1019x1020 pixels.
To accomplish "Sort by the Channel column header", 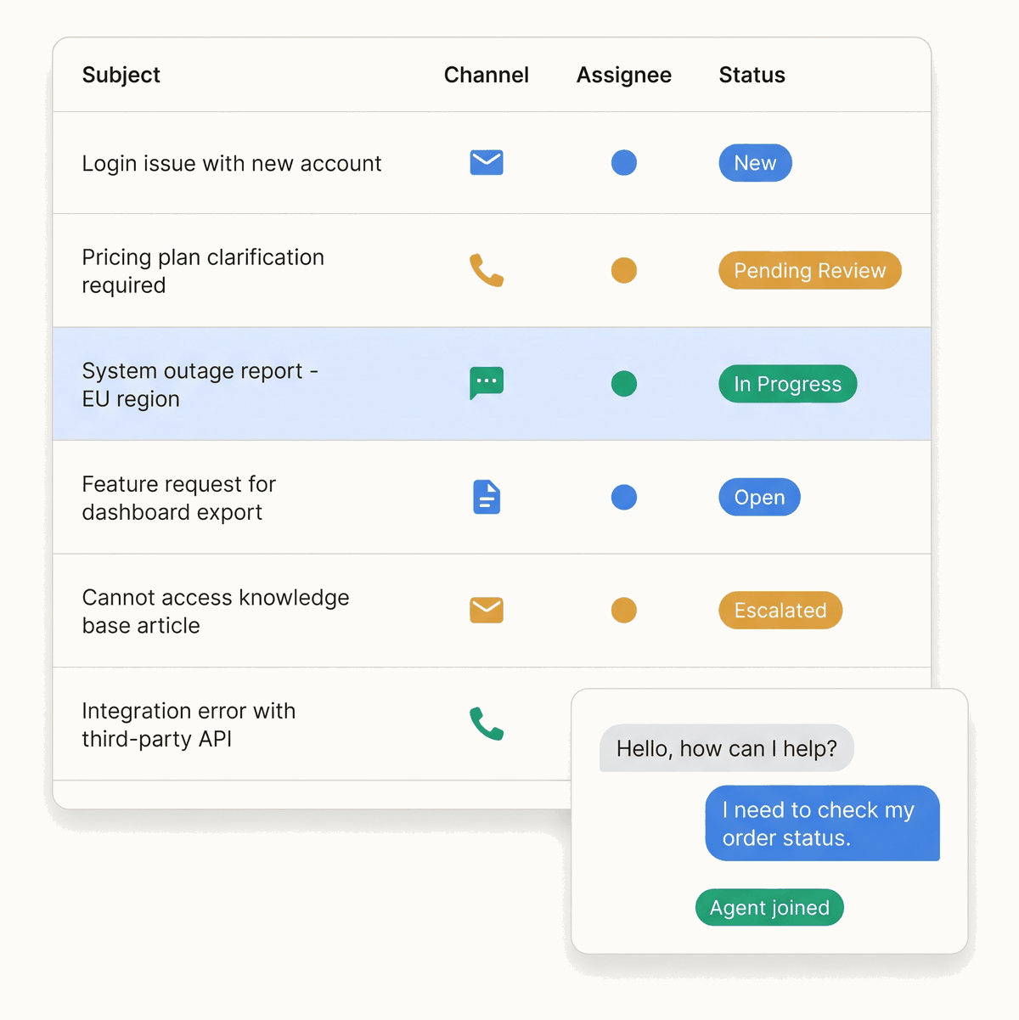I will 487,75.
